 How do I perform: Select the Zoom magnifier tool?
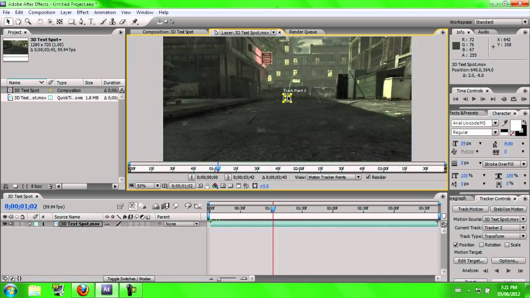[x=28, y=22]
